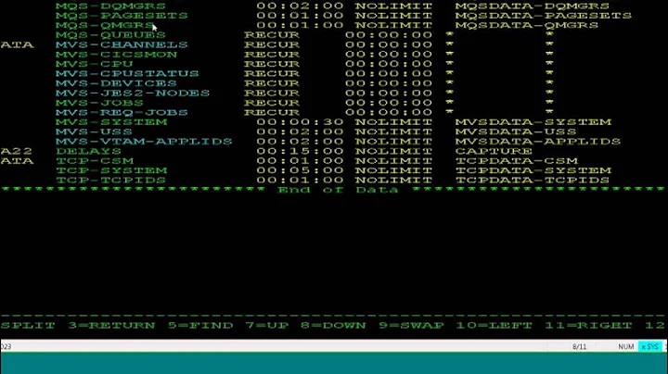The height and width of the screenshot is (374, 668).
Task: Click the 5=FIND function key
Action: click(200, 326)
